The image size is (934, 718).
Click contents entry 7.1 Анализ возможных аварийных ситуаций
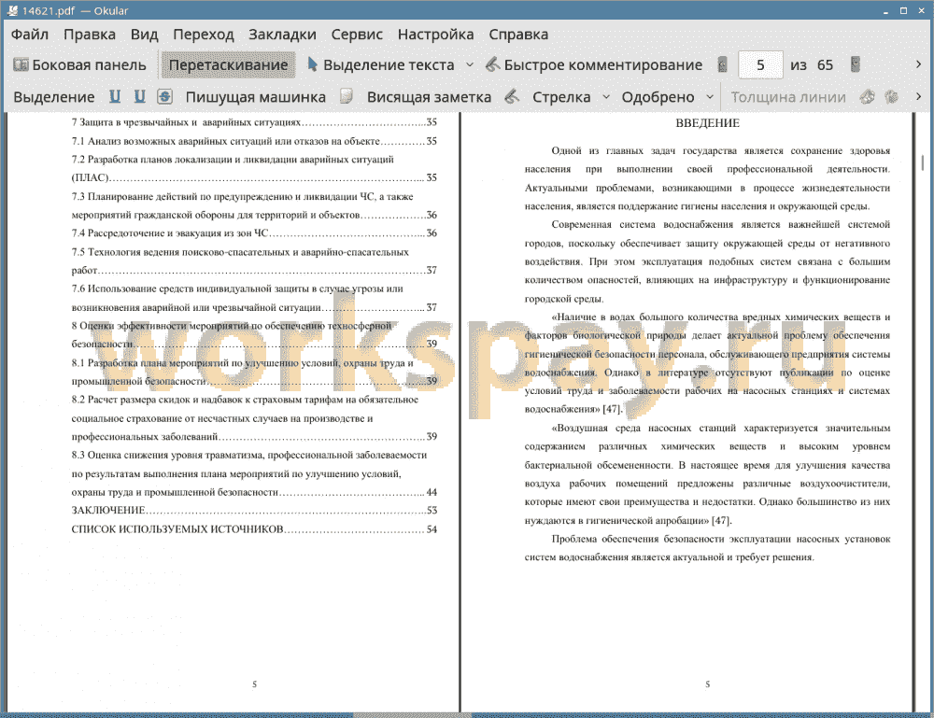[254, 141]
